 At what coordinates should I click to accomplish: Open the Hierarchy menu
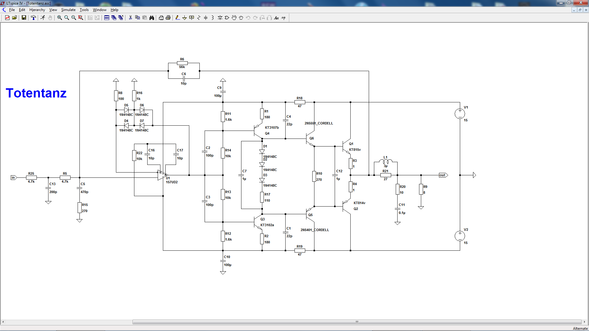pyautogui.click(x=37, y=10)
